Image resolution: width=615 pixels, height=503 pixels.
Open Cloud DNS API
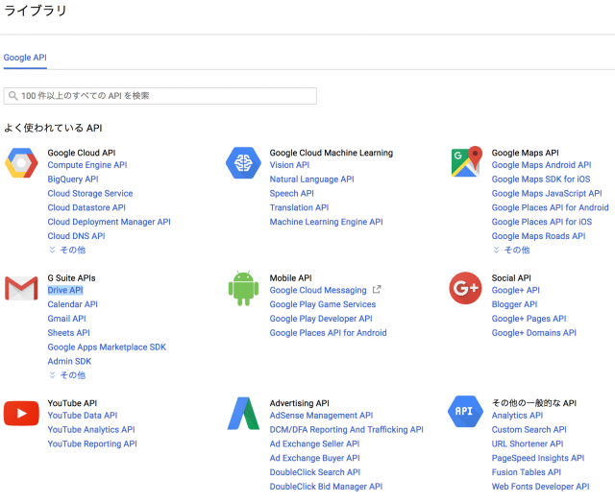77,236
